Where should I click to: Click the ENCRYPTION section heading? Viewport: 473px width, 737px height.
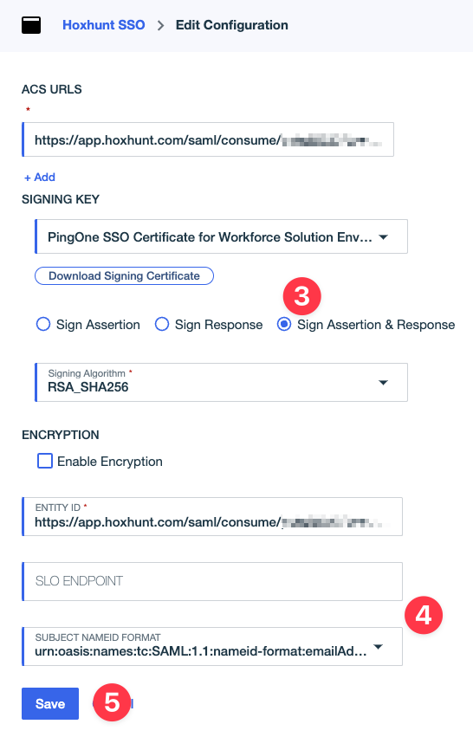coord(61,435)
